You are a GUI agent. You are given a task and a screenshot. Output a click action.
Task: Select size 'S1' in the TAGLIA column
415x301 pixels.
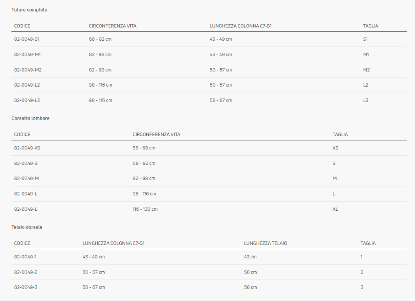click(x=365, y=39)
